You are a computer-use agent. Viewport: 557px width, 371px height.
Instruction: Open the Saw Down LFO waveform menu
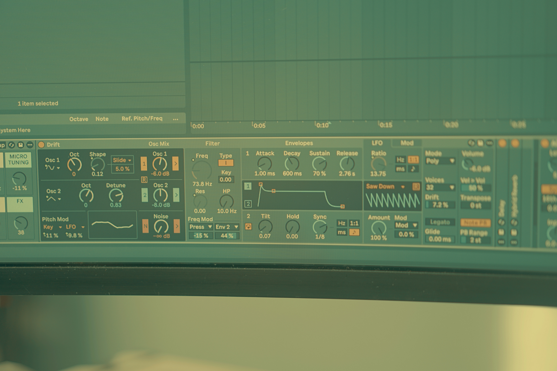[x=385, y=187]
